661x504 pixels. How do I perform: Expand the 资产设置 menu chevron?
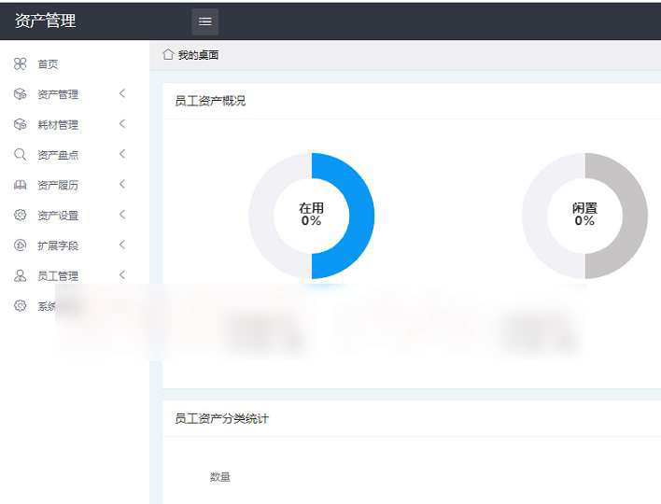pos(122,215)
